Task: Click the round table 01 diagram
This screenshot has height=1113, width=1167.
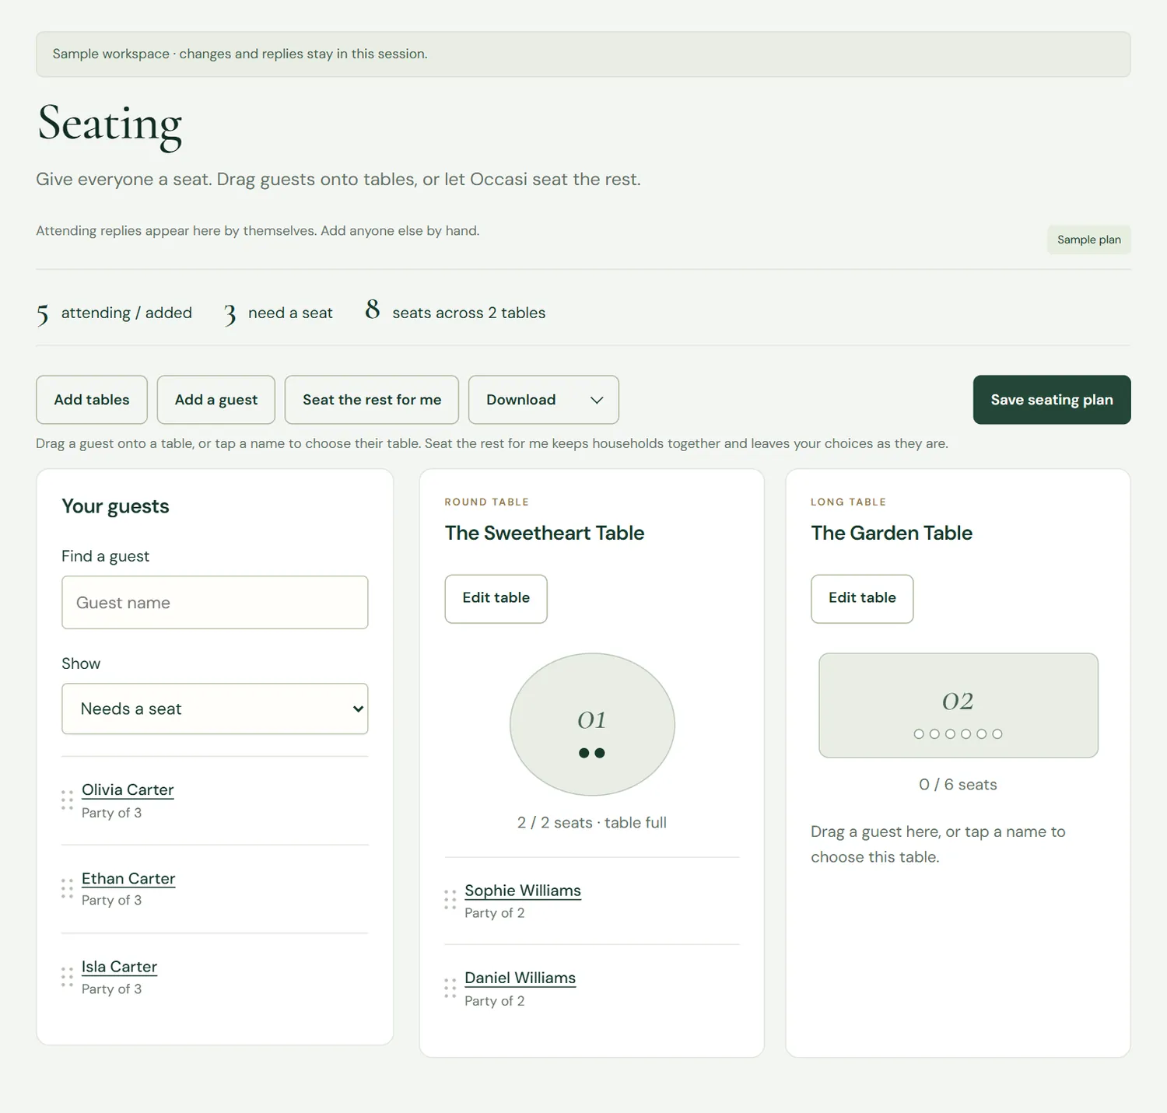Action: [x=592, y=725]
